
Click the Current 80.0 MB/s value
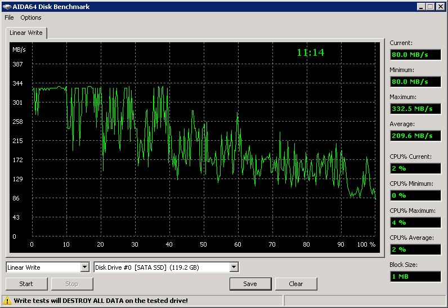[x=415, y=55]
